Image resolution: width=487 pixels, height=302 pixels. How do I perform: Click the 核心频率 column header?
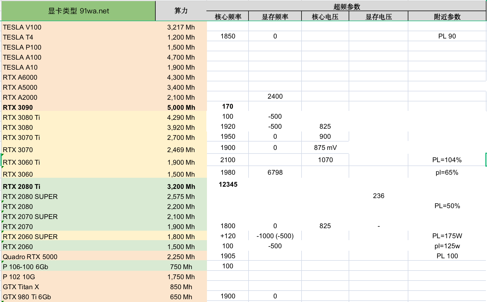228,17
